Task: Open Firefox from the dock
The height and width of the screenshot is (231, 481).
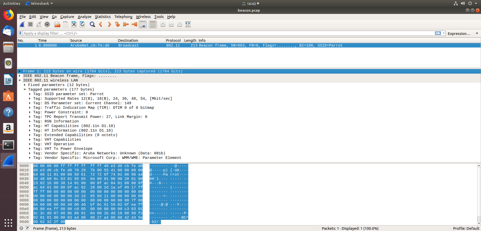Action: 8,15
